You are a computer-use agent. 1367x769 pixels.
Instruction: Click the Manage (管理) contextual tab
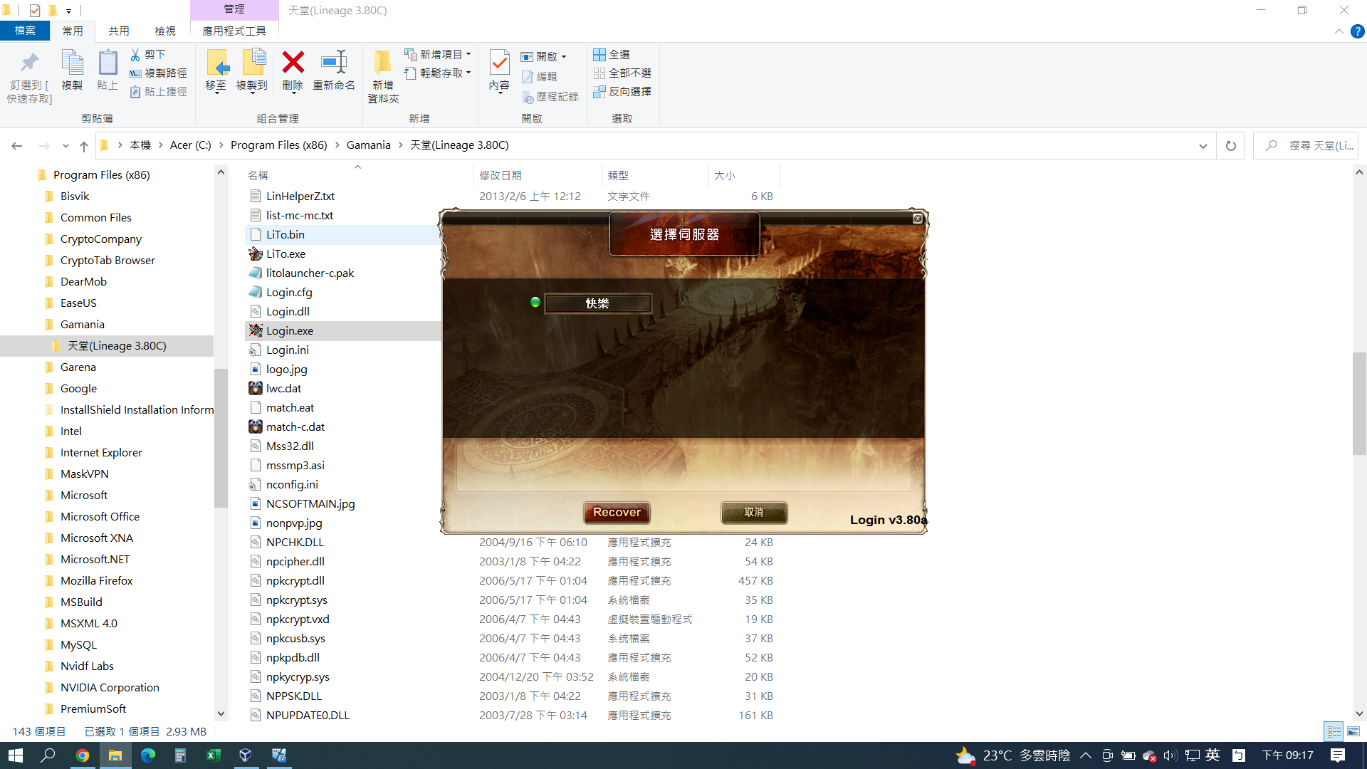[234, 9]
